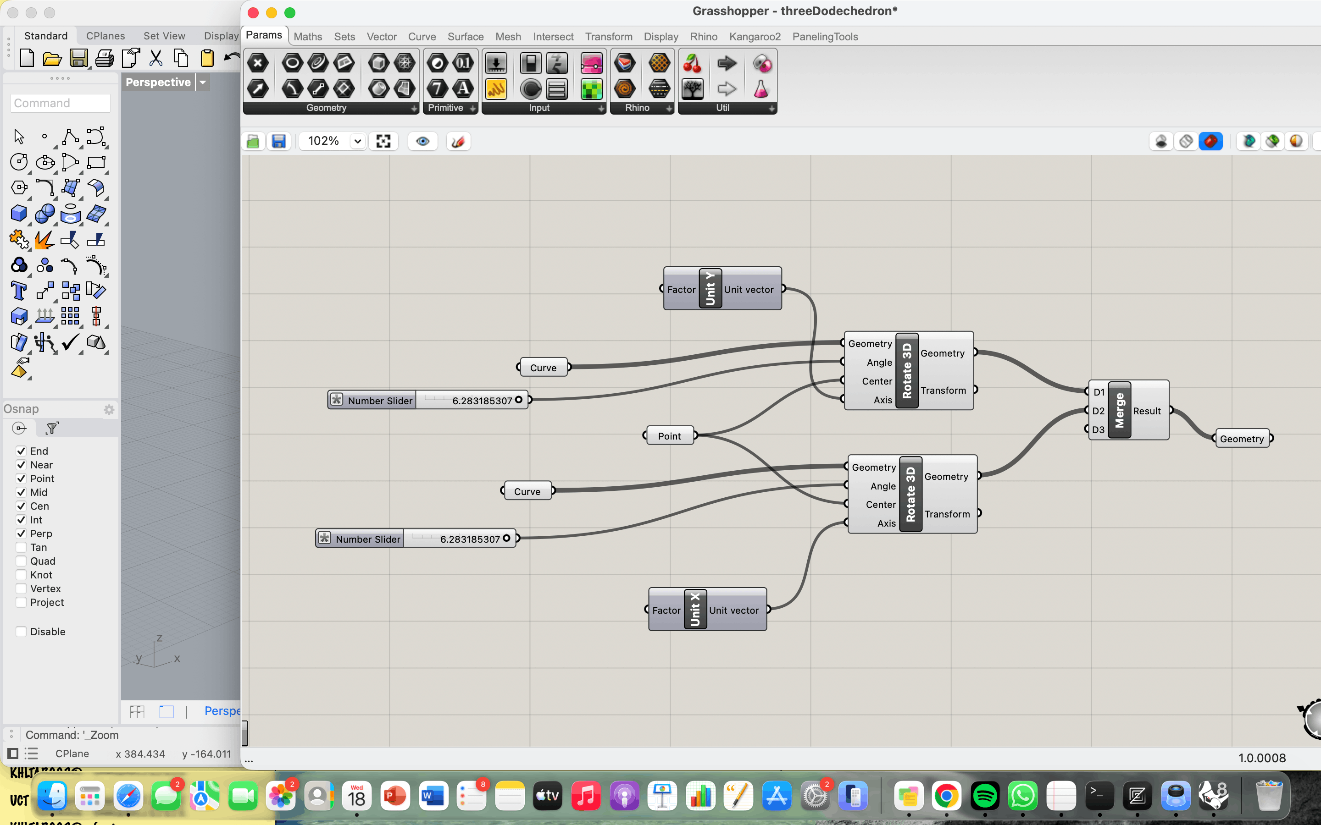Viewport: 1321px width, 825px height.
Task: Open the Osnap settings gear
Action: [x=109, y=409]
